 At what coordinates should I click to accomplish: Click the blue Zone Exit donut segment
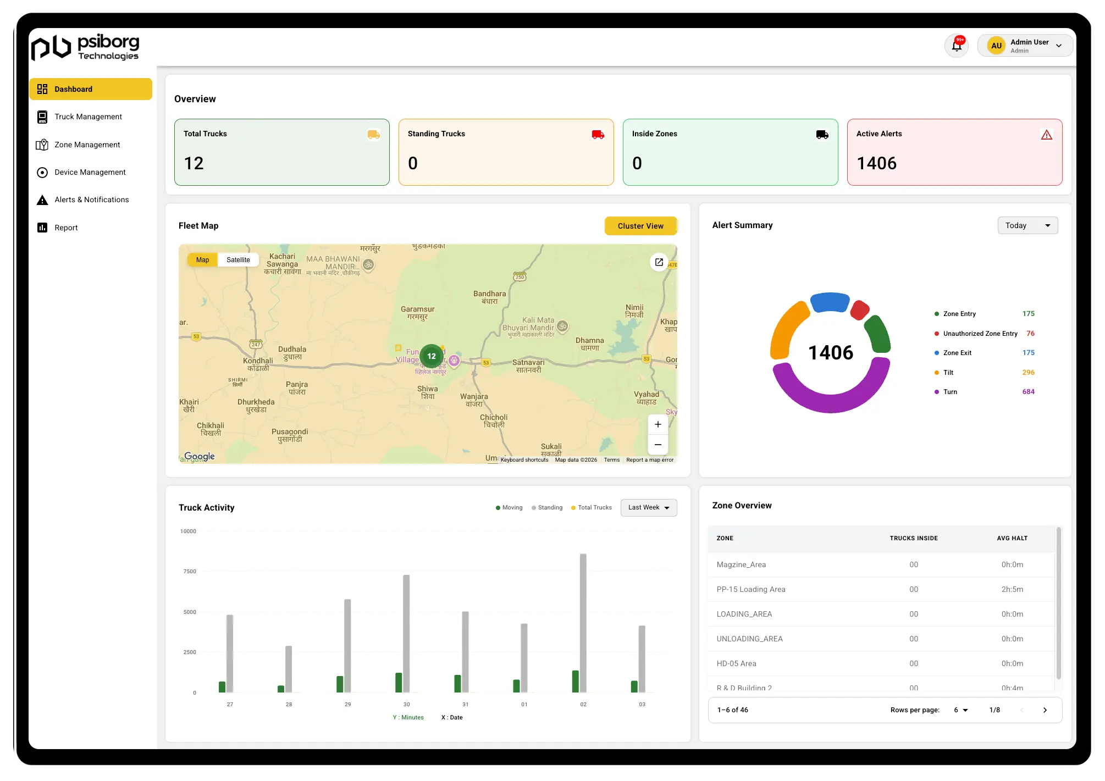click(830, 302)
